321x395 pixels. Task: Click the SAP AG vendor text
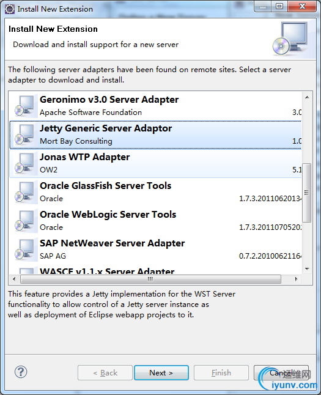(53, 256)
